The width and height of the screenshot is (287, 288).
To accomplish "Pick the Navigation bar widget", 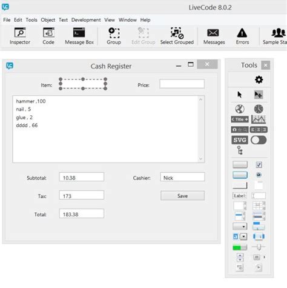I will click(240, 130).
